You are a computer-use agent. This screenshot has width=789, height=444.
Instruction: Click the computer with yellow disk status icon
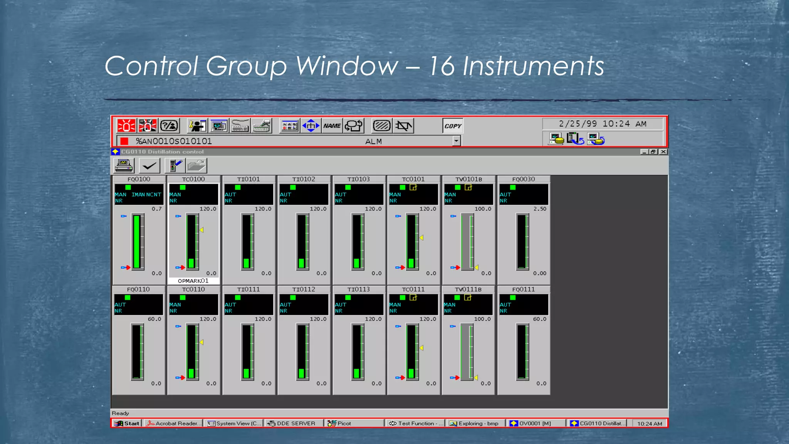556,139
